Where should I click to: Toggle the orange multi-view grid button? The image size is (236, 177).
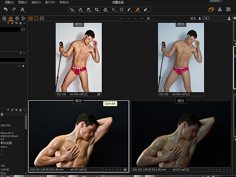click(30, 18)
